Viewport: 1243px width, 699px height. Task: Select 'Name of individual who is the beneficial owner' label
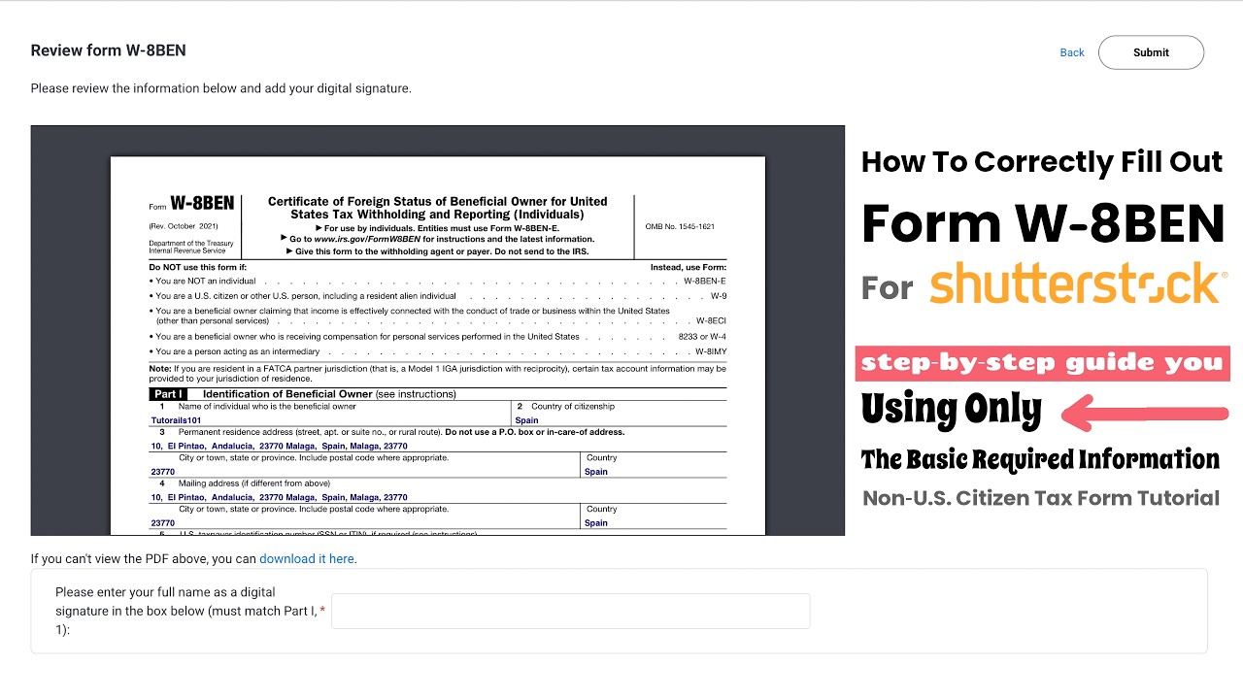click(x=267, y=407)
